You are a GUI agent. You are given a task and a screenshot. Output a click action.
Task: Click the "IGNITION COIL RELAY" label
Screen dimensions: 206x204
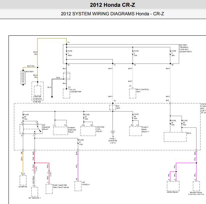100,129
